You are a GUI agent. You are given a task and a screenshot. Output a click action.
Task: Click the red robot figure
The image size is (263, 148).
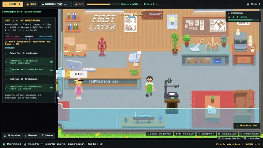[102, 46]
